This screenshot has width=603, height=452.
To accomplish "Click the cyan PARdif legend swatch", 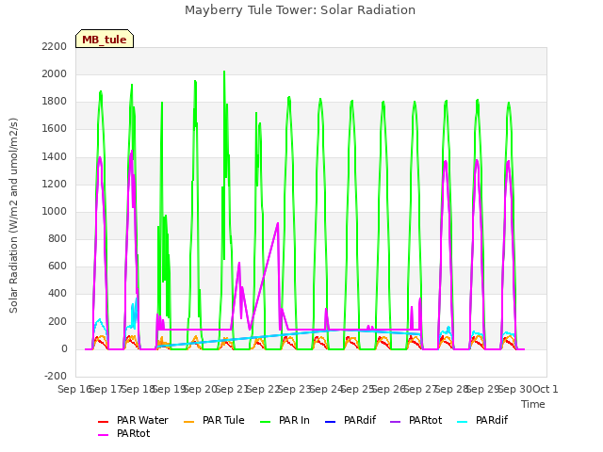I will click(x=463, y=422).
